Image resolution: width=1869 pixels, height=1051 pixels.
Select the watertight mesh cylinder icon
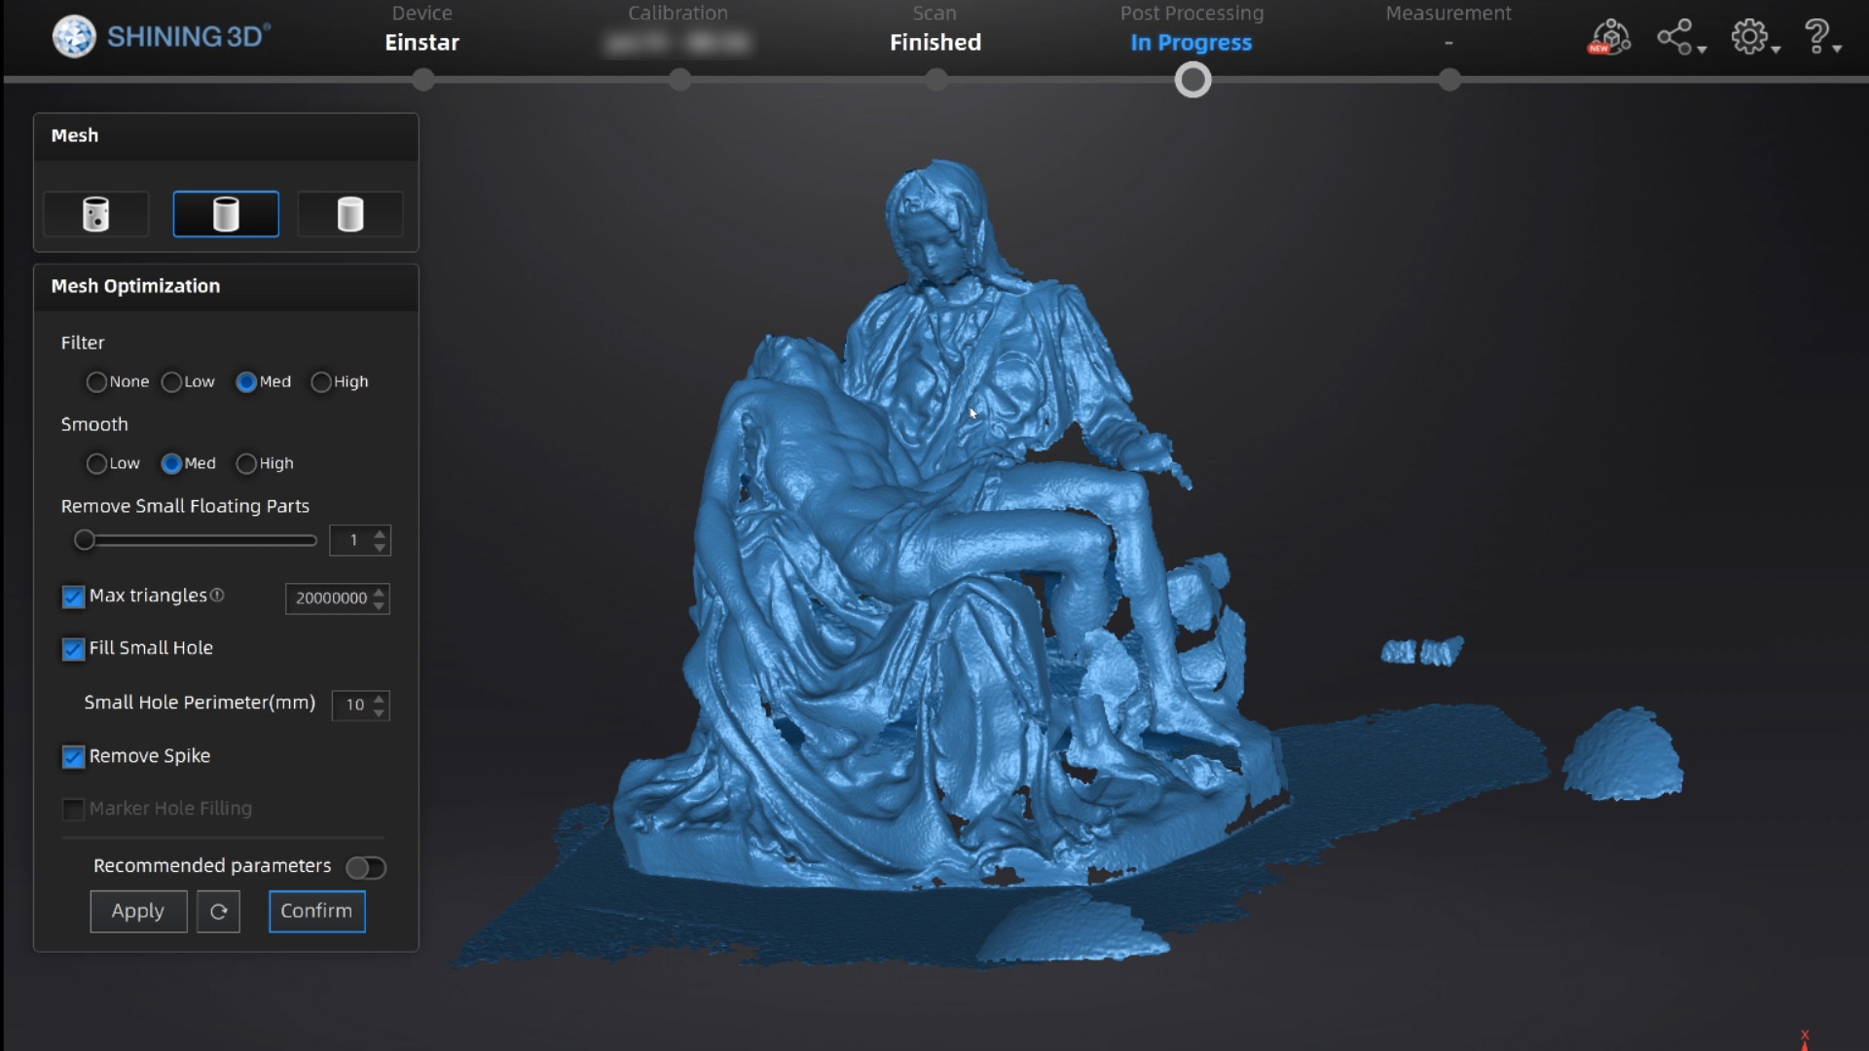coord(350,214)
